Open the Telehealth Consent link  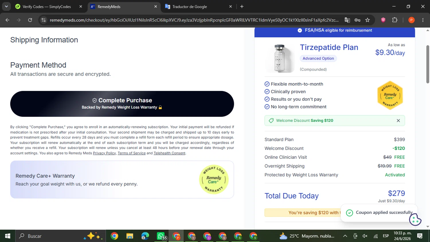click(169, 153)
